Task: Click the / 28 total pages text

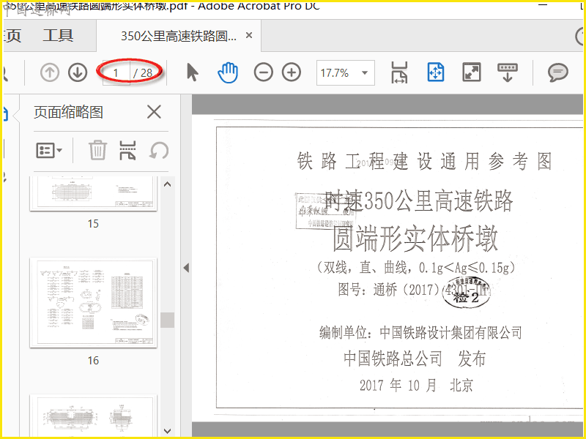Action: 143,72
